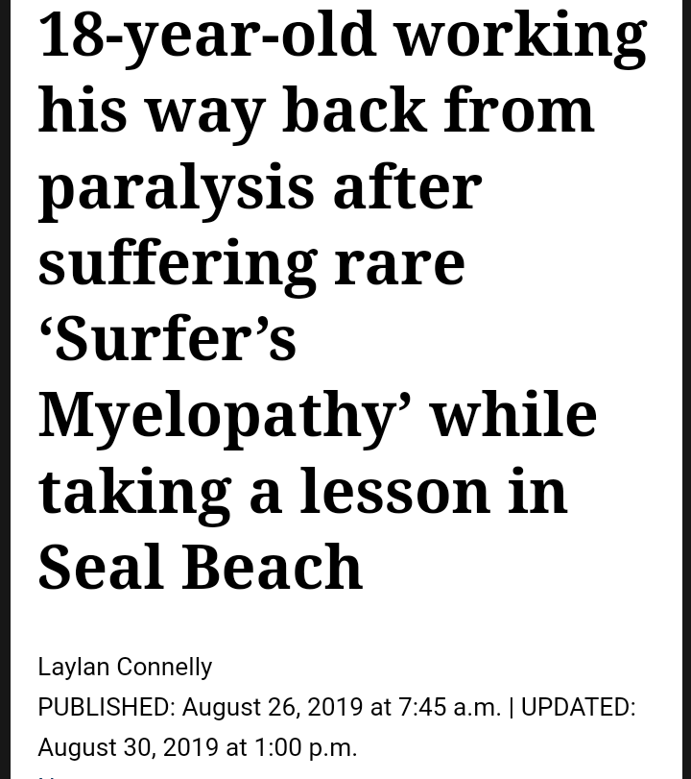
Task: Click the 1:00 p.m. update time
Action: pos(305,747)
